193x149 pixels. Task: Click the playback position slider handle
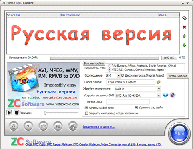45,113
